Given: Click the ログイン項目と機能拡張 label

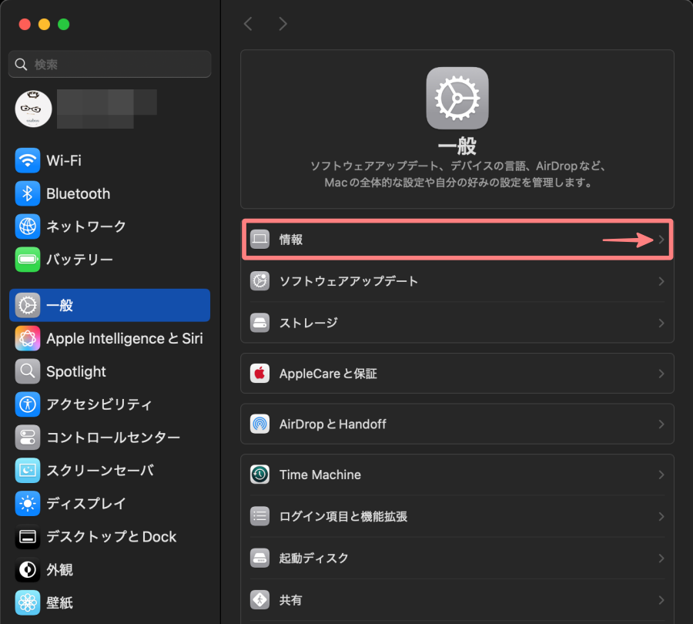Looking at the screenshot, I should point(343,517).
